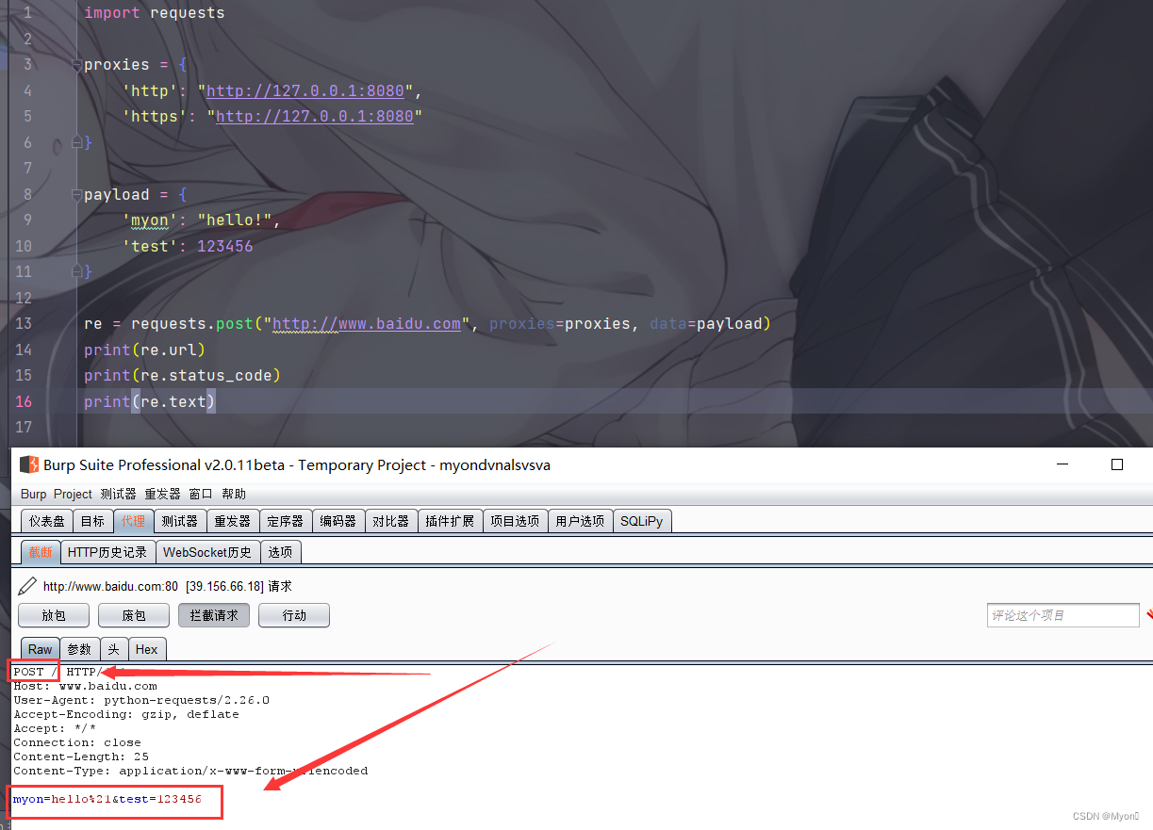
Task: Open the 行动 action button
Action: (294, 615)
